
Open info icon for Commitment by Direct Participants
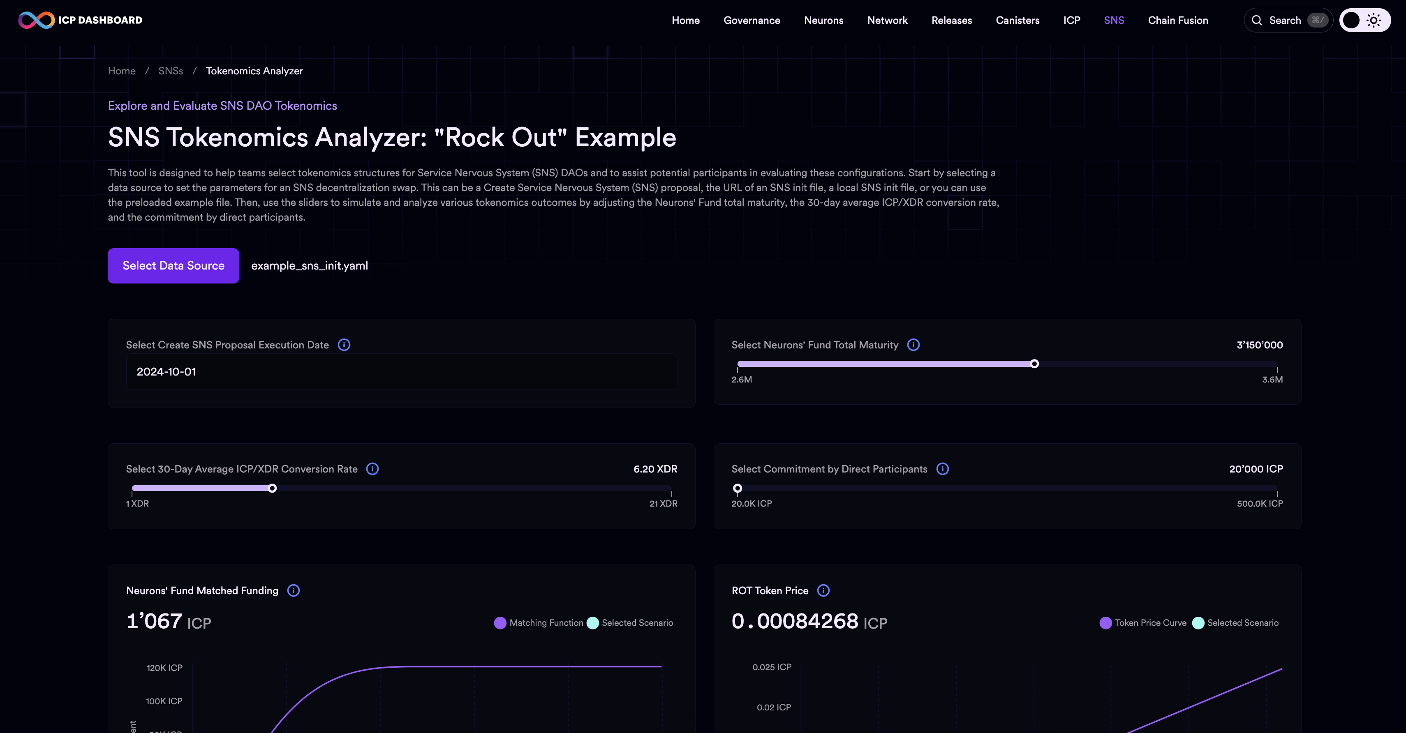[x=943, y=469]
